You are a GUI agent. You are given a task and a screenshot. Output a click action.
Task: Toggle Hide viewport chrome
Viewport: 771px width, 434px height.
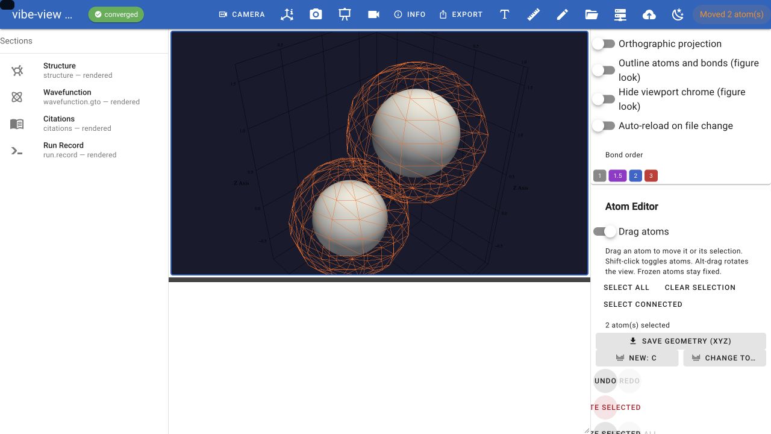604,99
